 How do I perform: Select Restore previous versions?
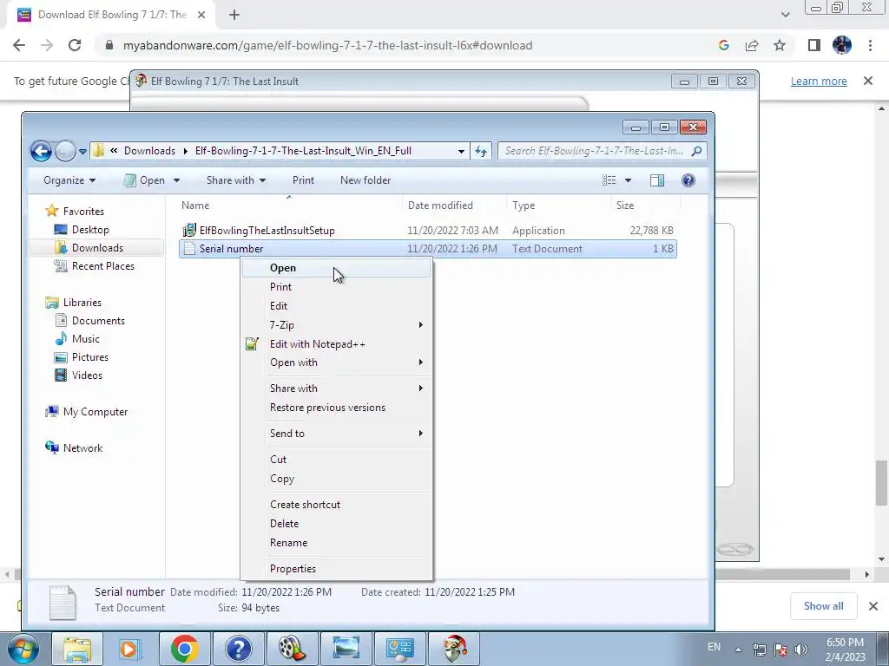336,408
